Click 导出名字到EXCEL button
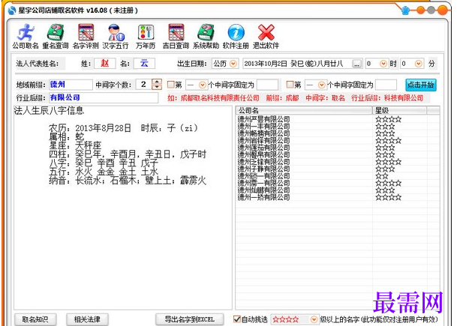 pyautogui.click(x=189, y=319)
